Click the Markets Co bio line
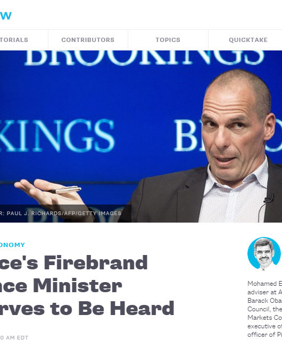Viewport: 282px width, 340px height. click(x=264, y=318)
